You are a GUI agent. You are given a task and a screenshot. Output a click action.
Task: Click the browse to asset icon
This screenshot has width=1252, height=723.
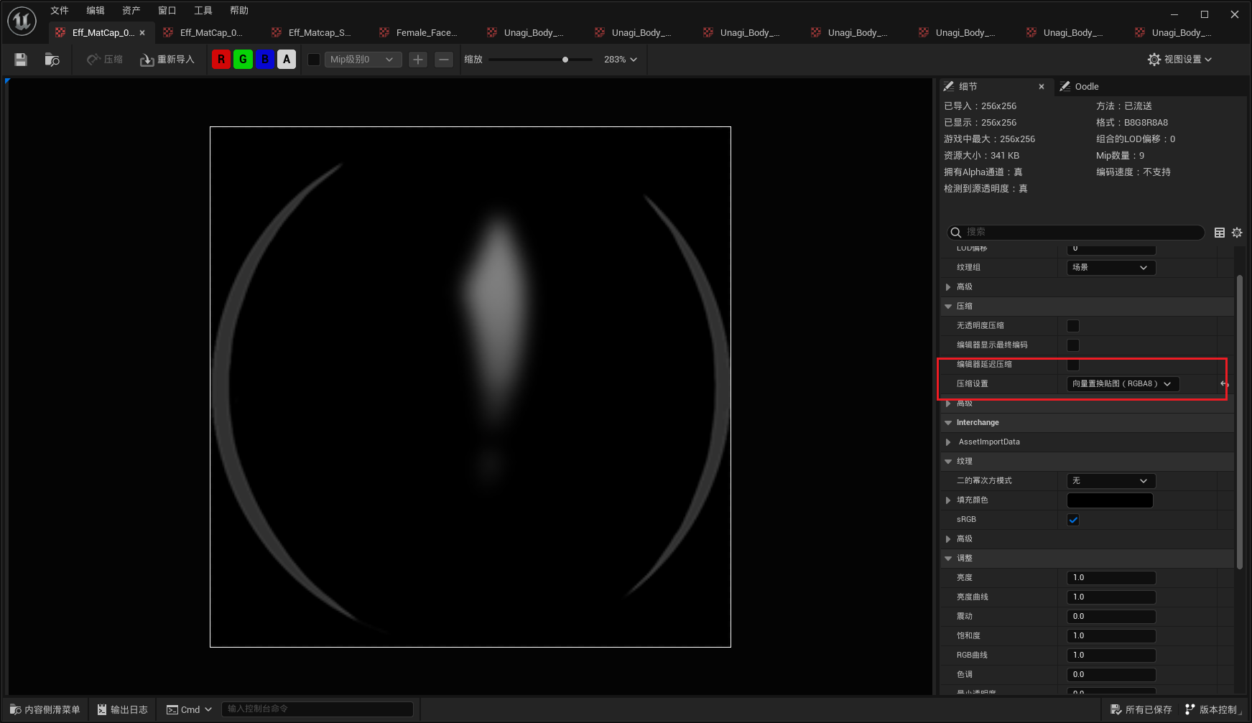[x=52, y=60]
